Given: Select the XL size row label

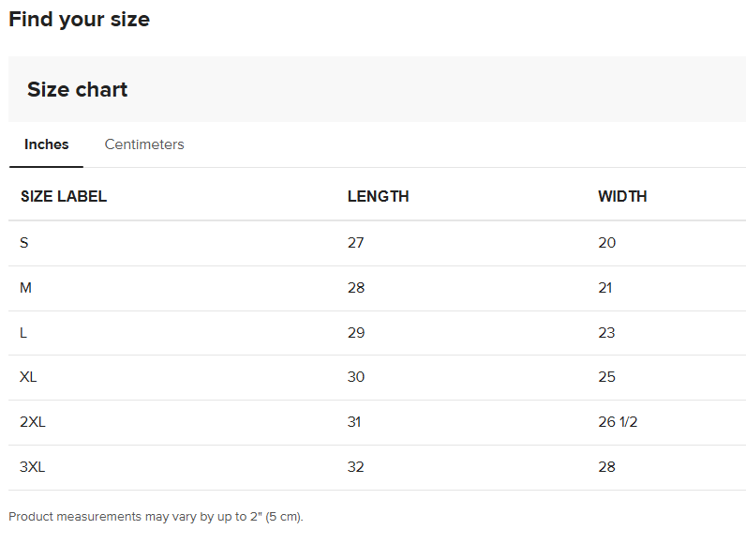Looking at the screenshot, I should 28,377.
